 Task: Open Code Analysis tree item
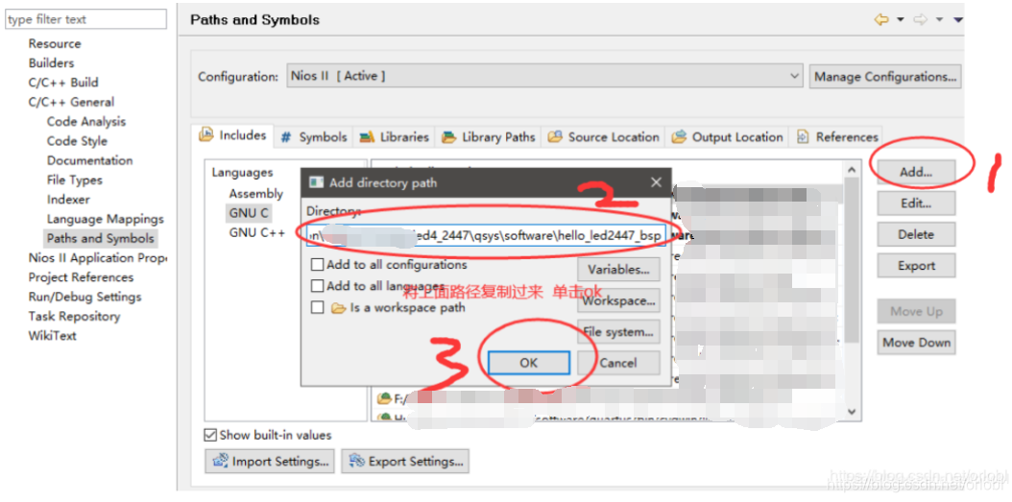pos(86,121)
